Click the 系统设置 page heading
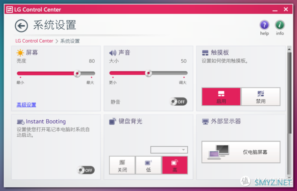This screenshot has height=191, width=297. point(55,25)
